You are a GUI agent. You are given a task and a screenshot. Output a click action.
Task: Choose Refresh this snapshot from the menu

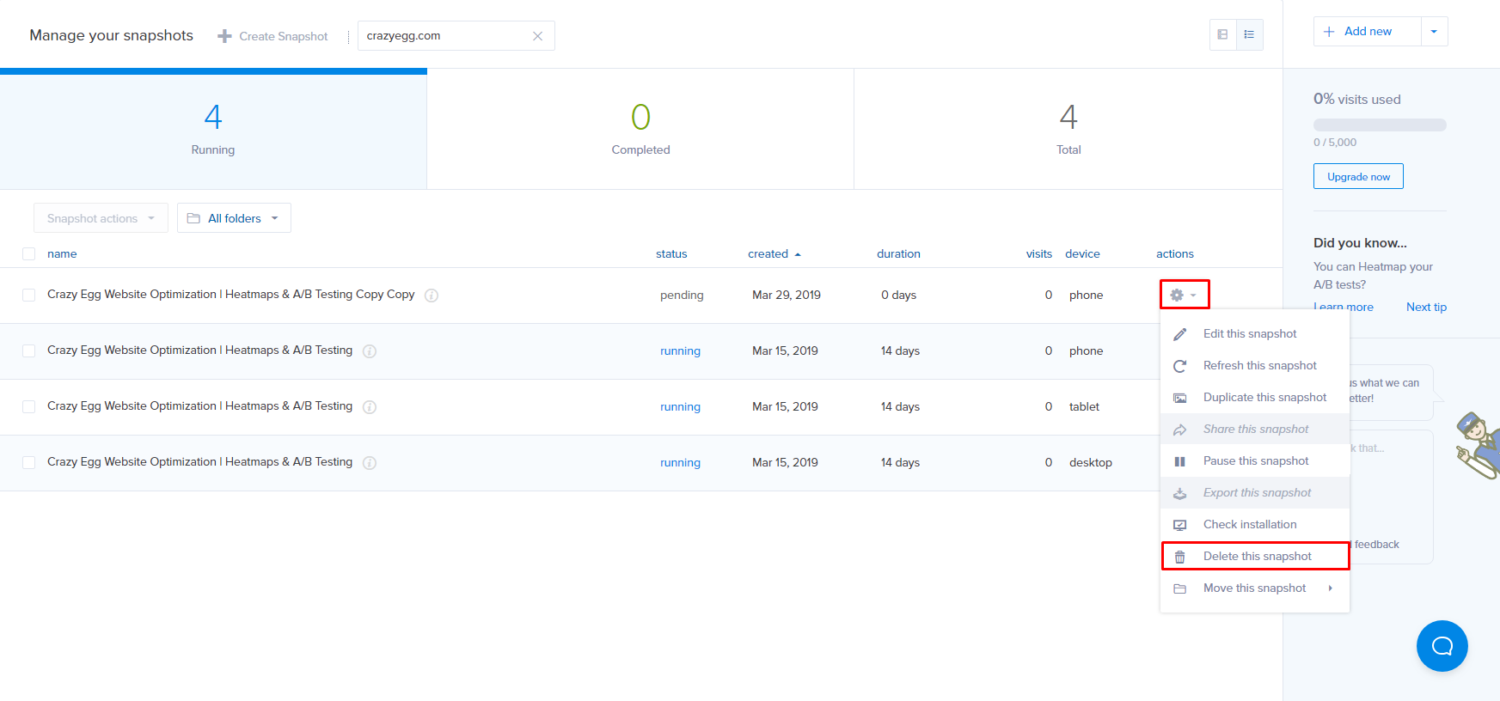[1255, 366]
